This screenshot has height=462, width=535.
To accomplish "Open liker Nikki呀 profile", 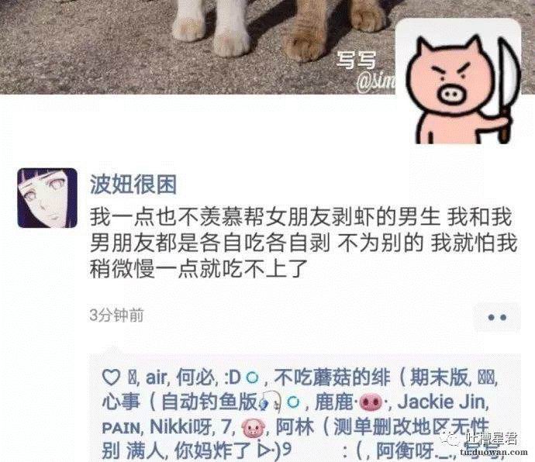I will tap(181, 426).
